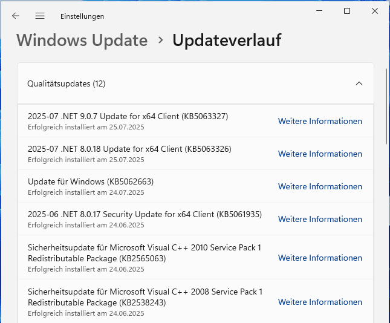Open Weitere Informationen for KB5063327
This screenshot has width=390, height=323.
(x=320, y=121)
